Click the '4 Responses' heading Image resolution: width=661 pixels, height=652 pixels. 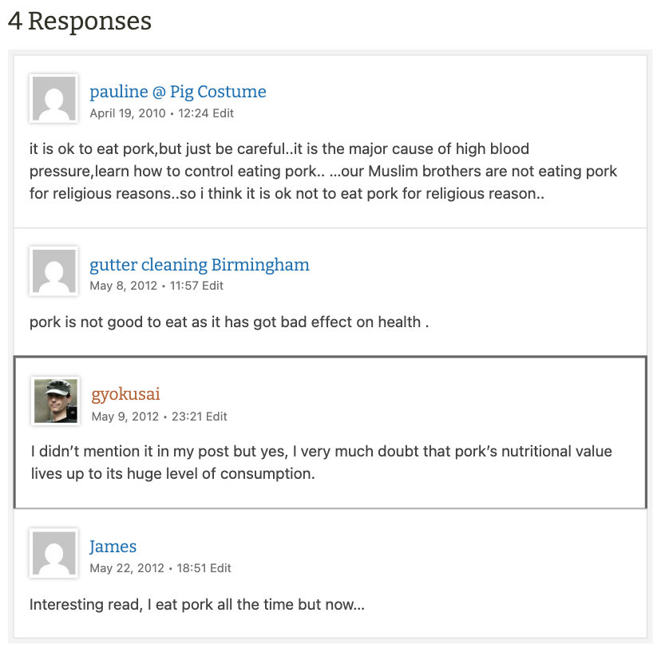point(80,22)
